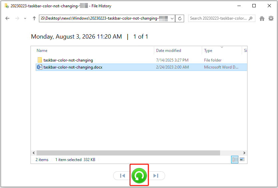
Task: Select the taskbar-color-not-changing folder
Action: coord(141,60)
